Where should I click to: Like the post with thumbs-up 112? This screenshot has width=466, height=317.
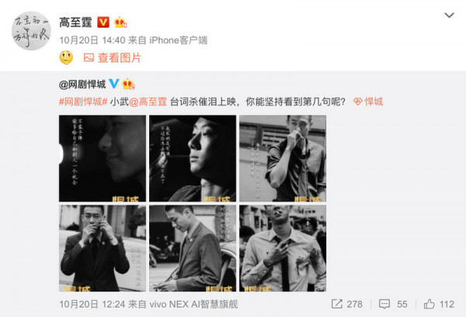tap(439, 304)
